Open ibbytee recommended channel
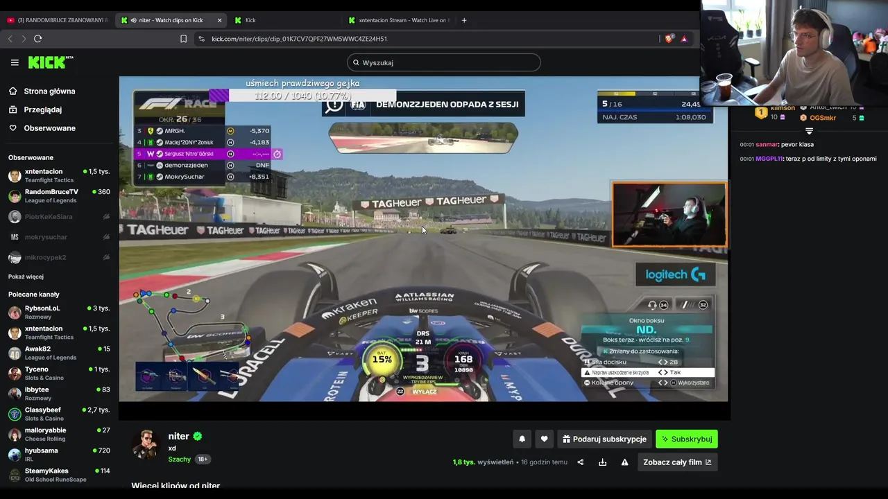The width and height of the screenshot is (888, 499). click(x=59, y=394)
